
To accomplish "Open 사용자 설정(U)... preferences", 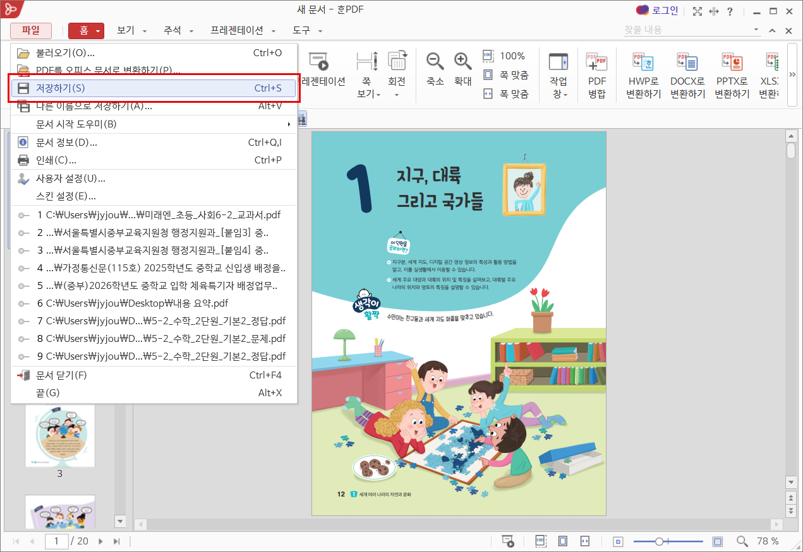I will (x=154, y=179).
